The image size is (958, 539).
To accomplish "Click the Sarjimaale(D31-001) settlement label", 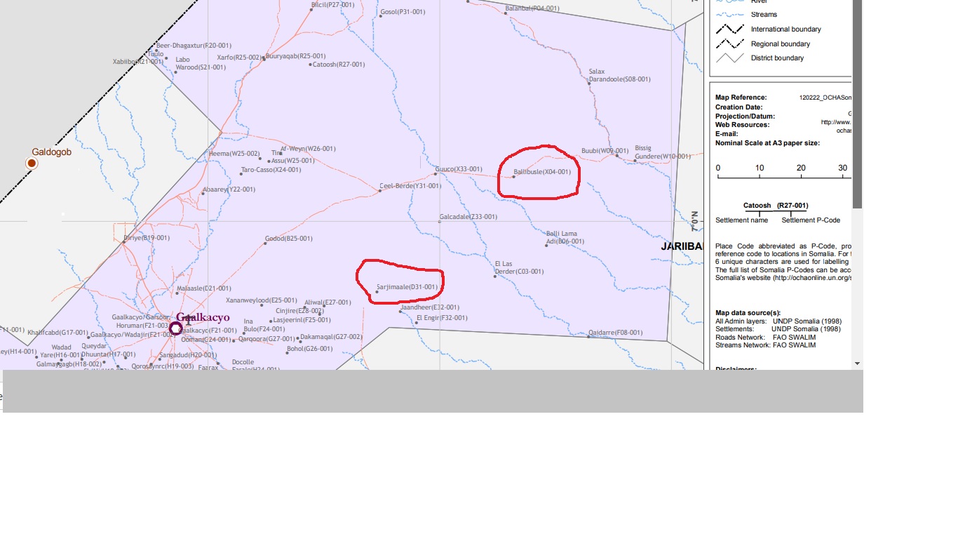I will coord(407,287).
